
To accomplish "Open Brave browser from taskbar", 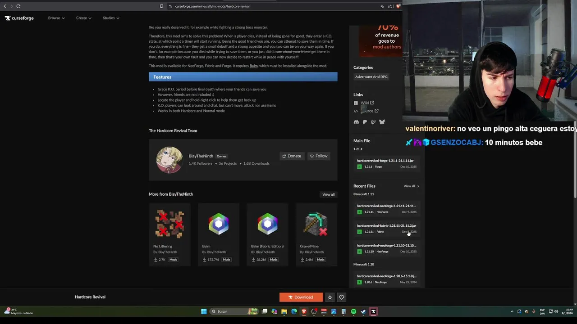I will [304, 311].
